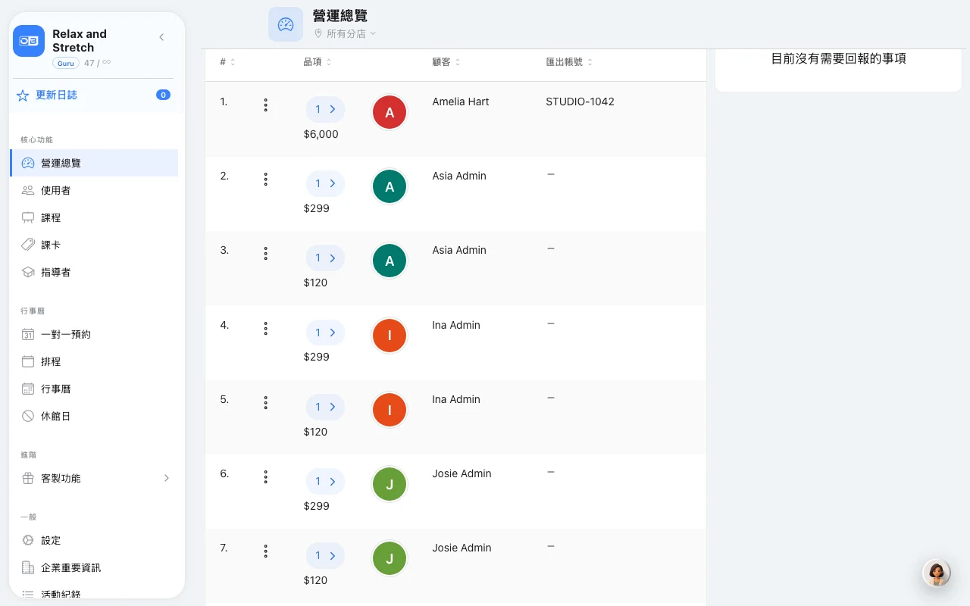Expand the item count pill for row 5
The width and height of the screenshot is (970, 606).
(325, 407)
